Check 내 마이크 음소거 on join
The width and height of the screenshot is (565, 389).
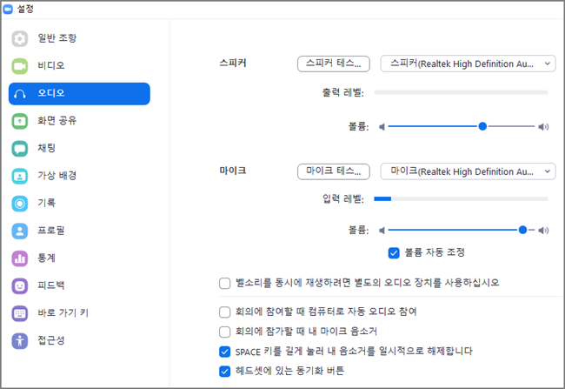[x=225, y=332]
